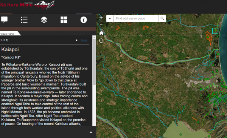This screenshot has width=227, height=138.
Task: Click the Kā Huru Manu logo
Action: pos(27,5)
